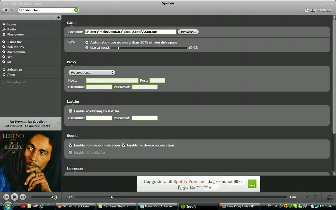
Task: Open the 'bob marley' search history entry
Action: (16, 47)
